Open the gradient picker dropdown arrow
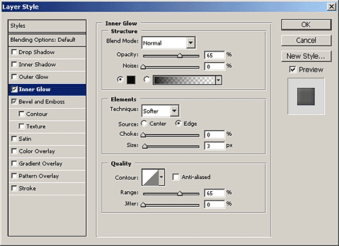 [218, 80]
